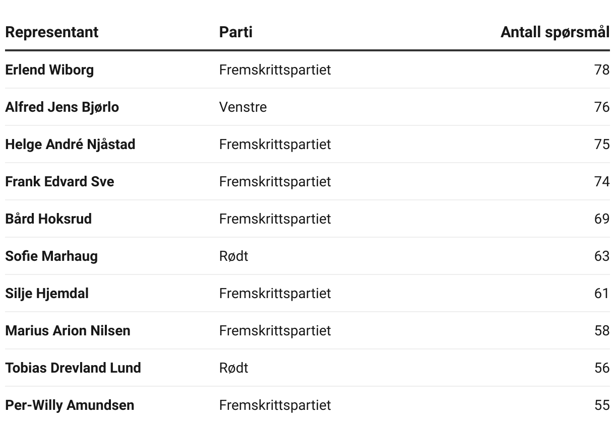Select Per-Willy Amundsen in the list
Screen dimensions: 615x428
point(70,405)
